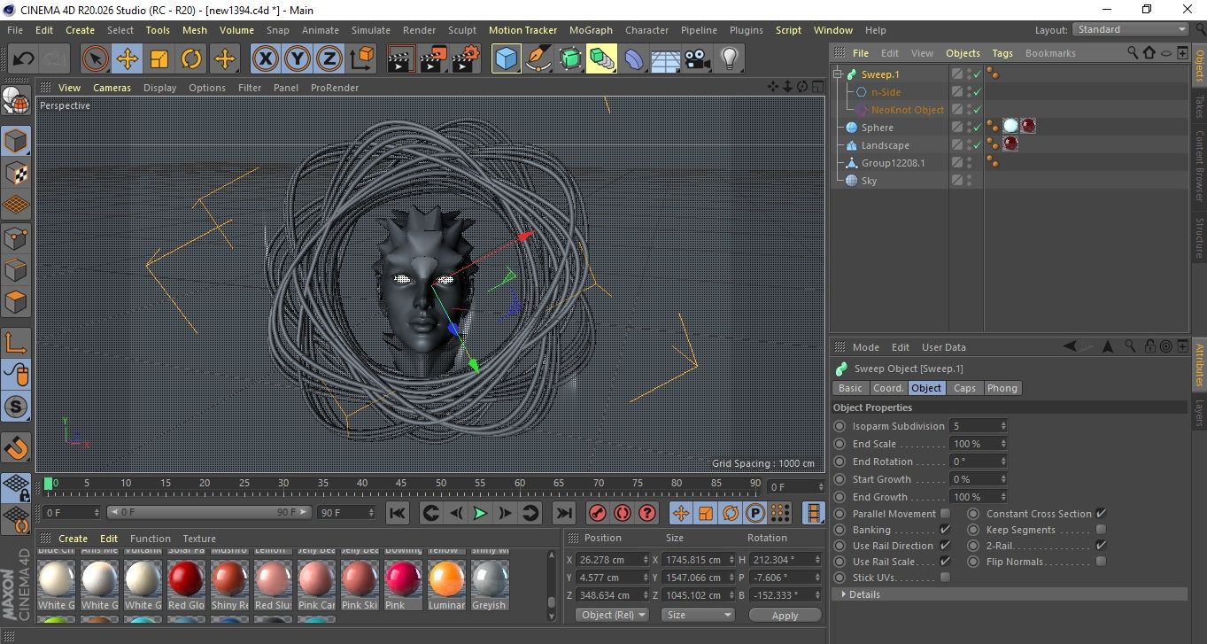Increment the Isoparm Subdivision stepper
The width and height of the screenshot is (1207, 644).
click(x=1003, y=423)
